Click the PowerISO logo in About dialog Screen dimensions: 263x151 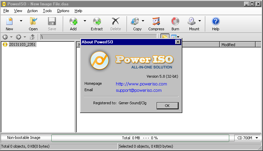pos(100,61)
